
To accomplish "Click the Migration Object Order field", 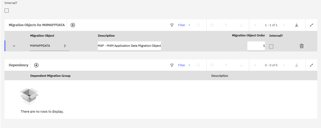I will pos(256,46).
